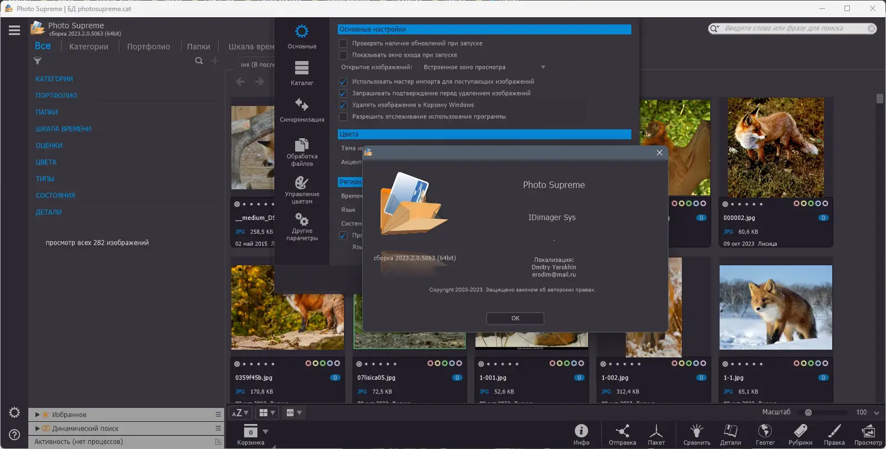This screenshot has height=449, width=886.
Task: Open the thumbnail view layout dropdown
Action: [267, 413]
